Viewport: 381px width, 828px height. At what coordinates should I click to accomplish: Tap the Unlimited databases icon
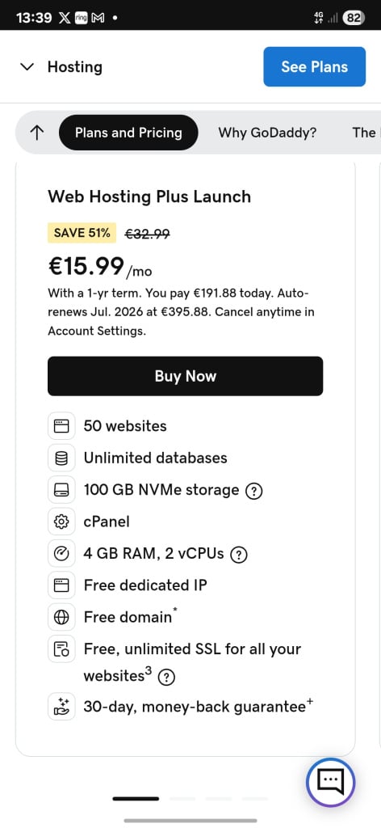pyautogui.click(x=61, y=458)
